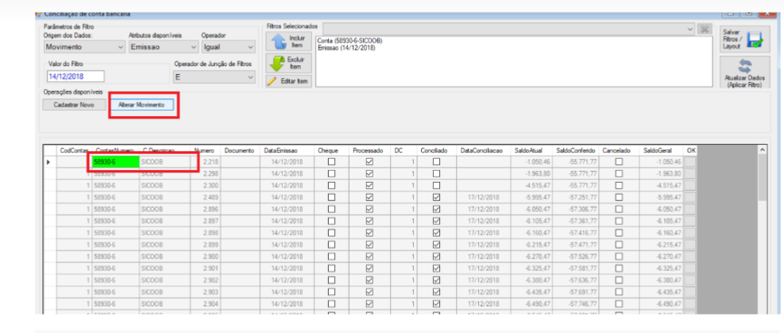Expand the Operador dropdown showing Igual
The width and height of the screenshot is (784, 333).
coord(228,47)
